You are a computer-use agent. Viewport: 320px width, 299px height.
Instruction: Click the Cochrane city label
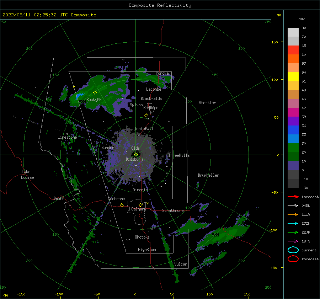(x=116, y=199)
